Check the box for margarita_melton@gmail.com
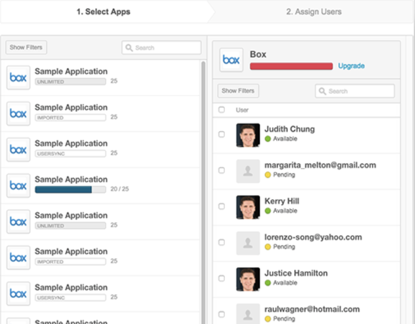Viewport: 415px width, 324px height. [x=222, y=170]
